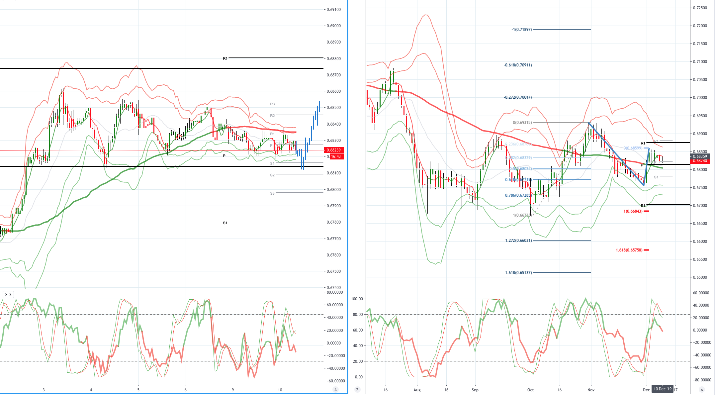Click Aug on right chart time axis

pos(417,390)
